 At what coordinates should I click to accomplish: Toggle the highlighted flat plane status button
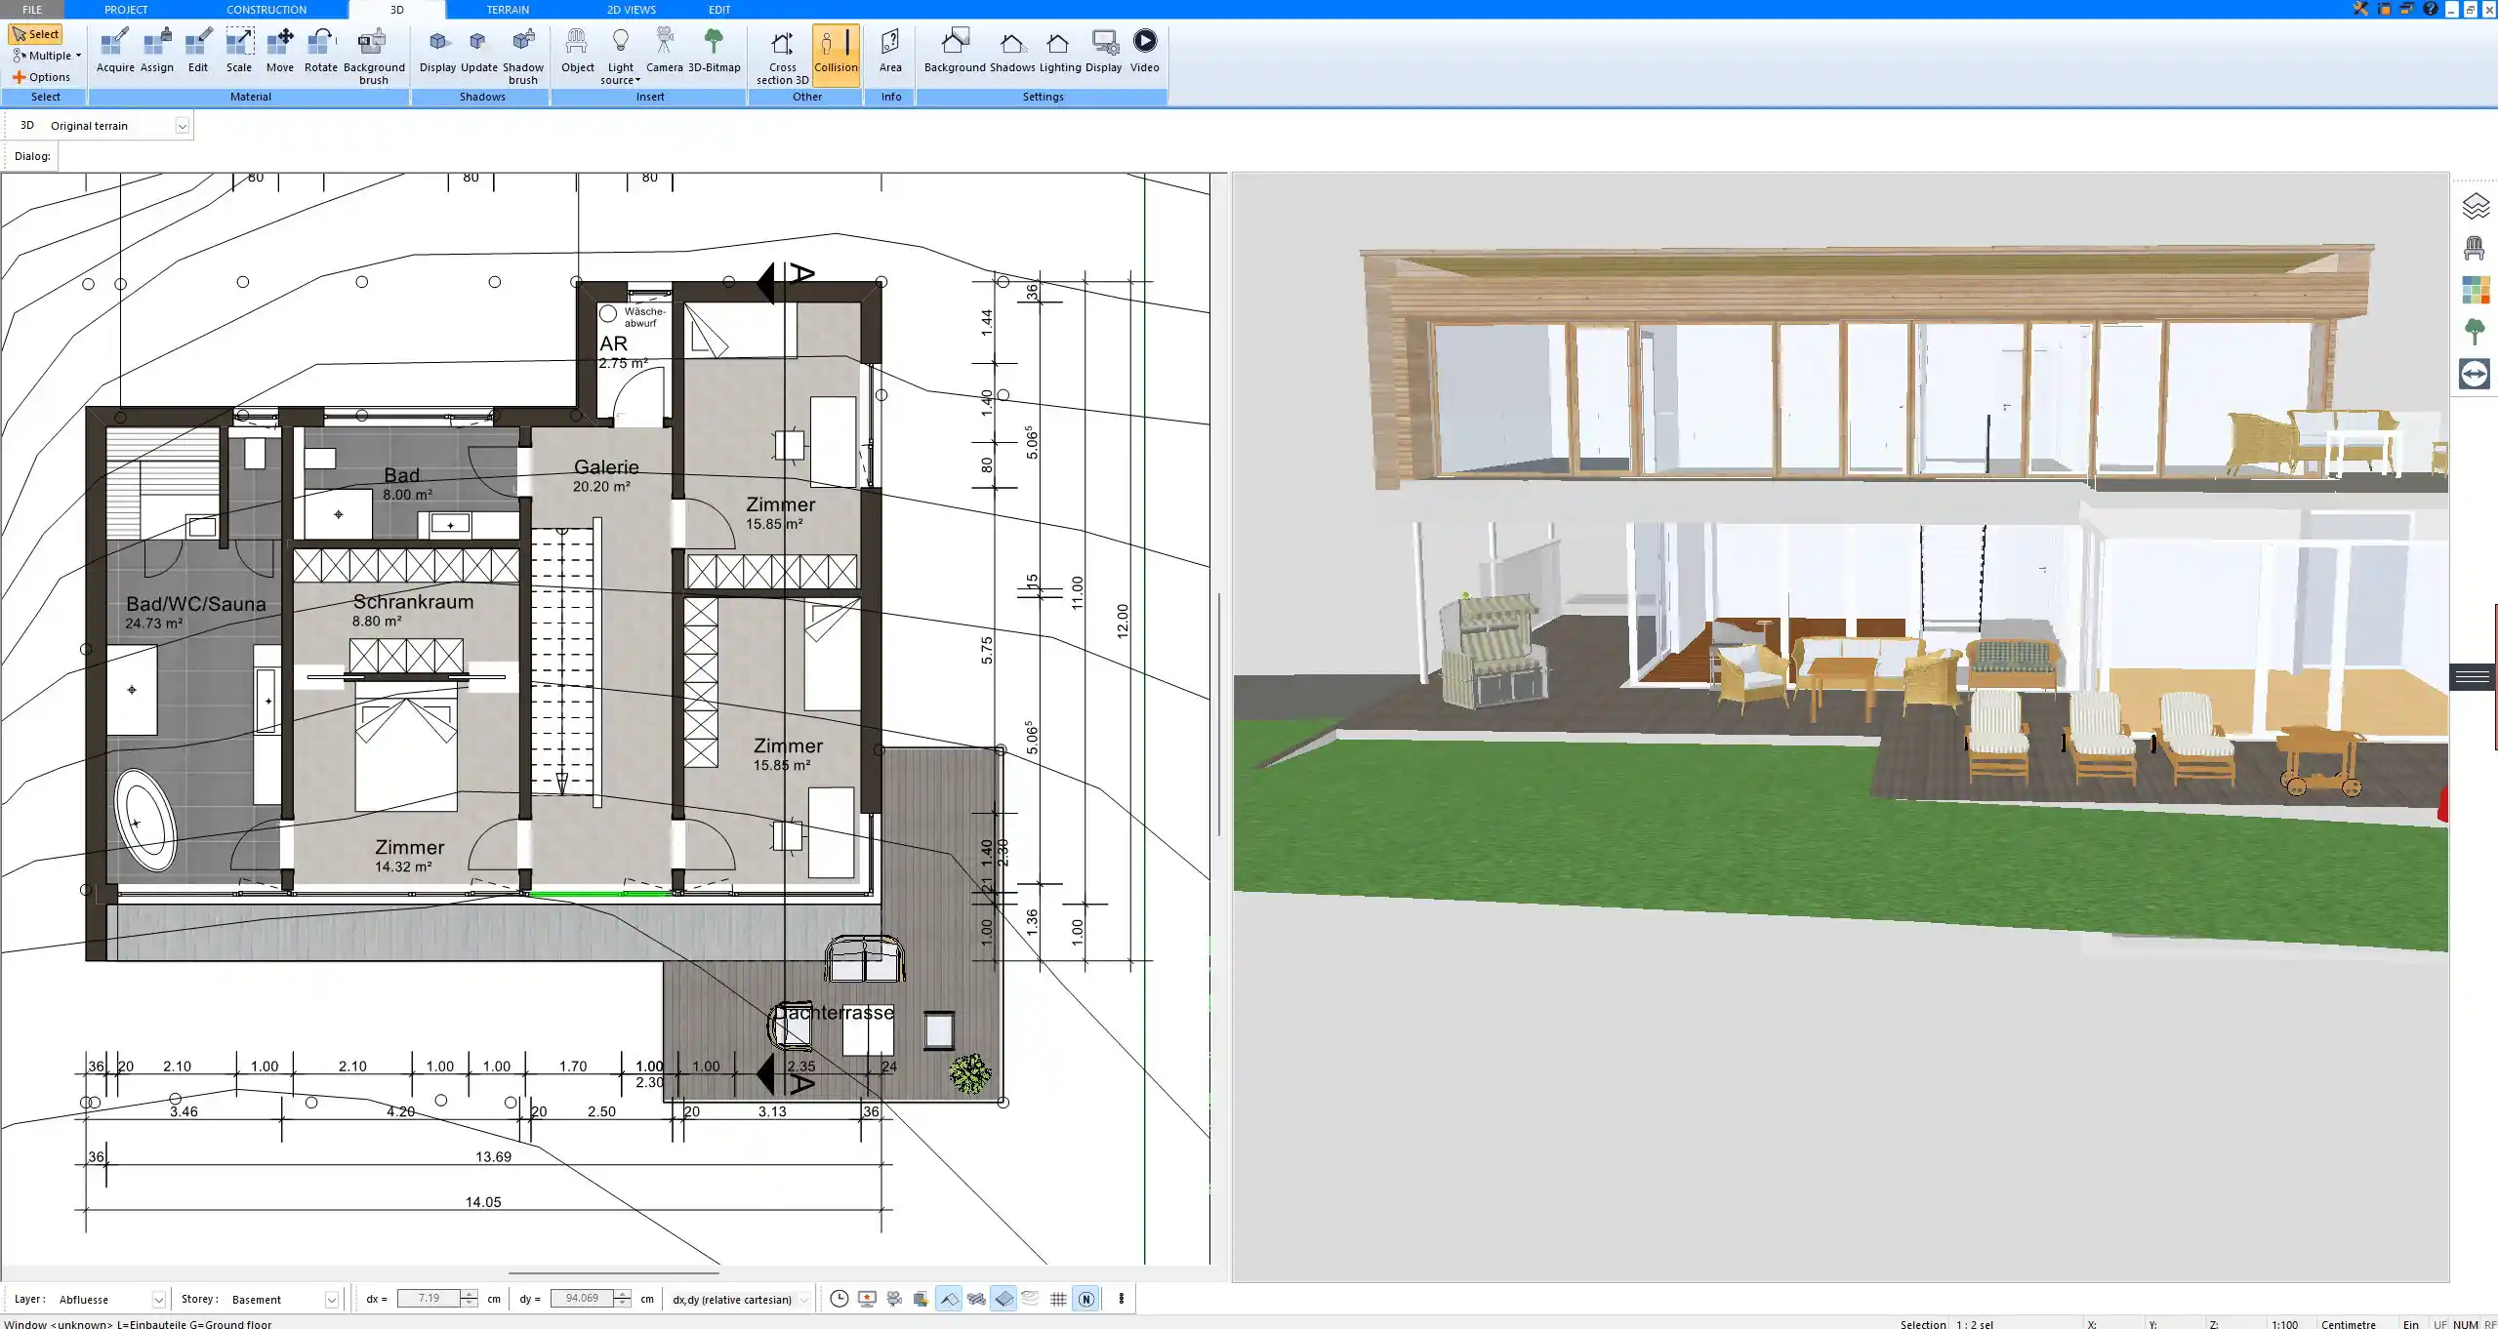[x=1003, y=1299]
